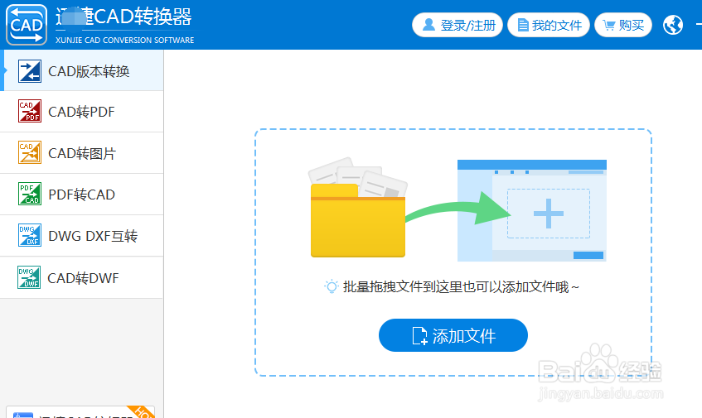Viewport: 702px width, 418px height.
Task: Switch to the CAD转PDF label
Action: click(81, 112)
